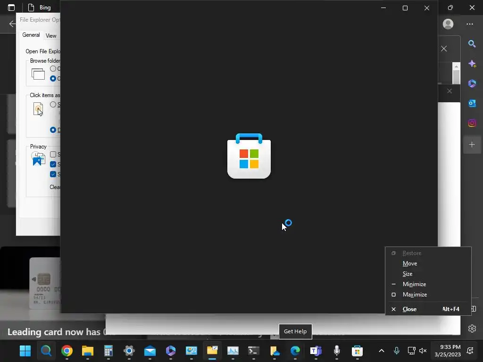The image size is (483, 362).
Task: Open Edge tab actions menu icon
Action: pos(11,8)
